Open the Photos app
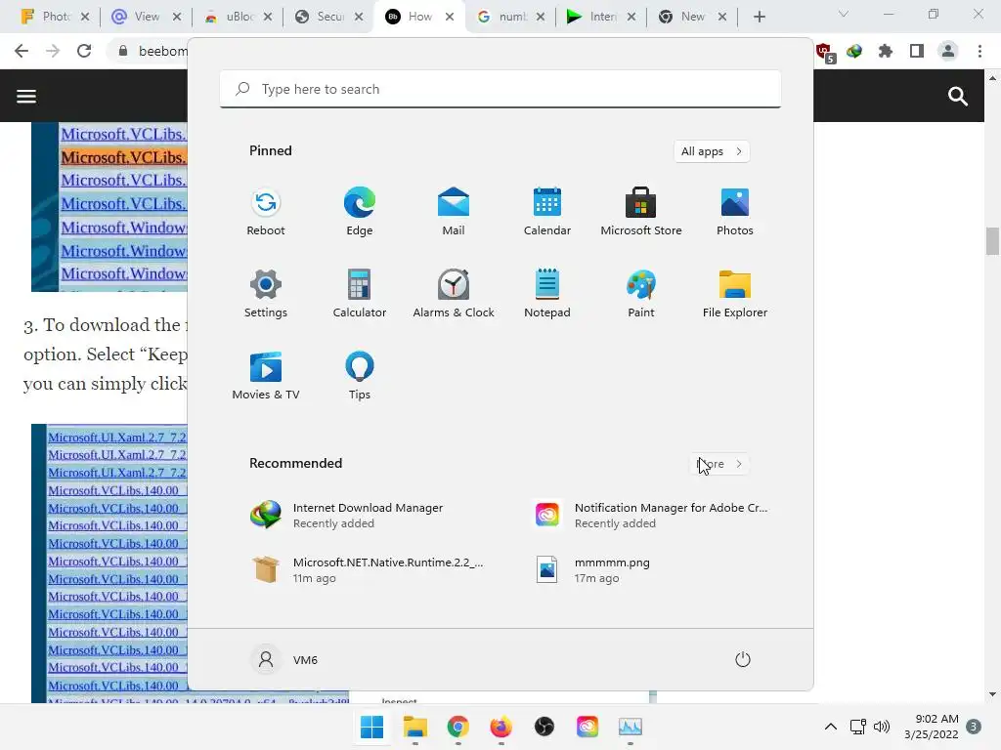 point(735,212)
